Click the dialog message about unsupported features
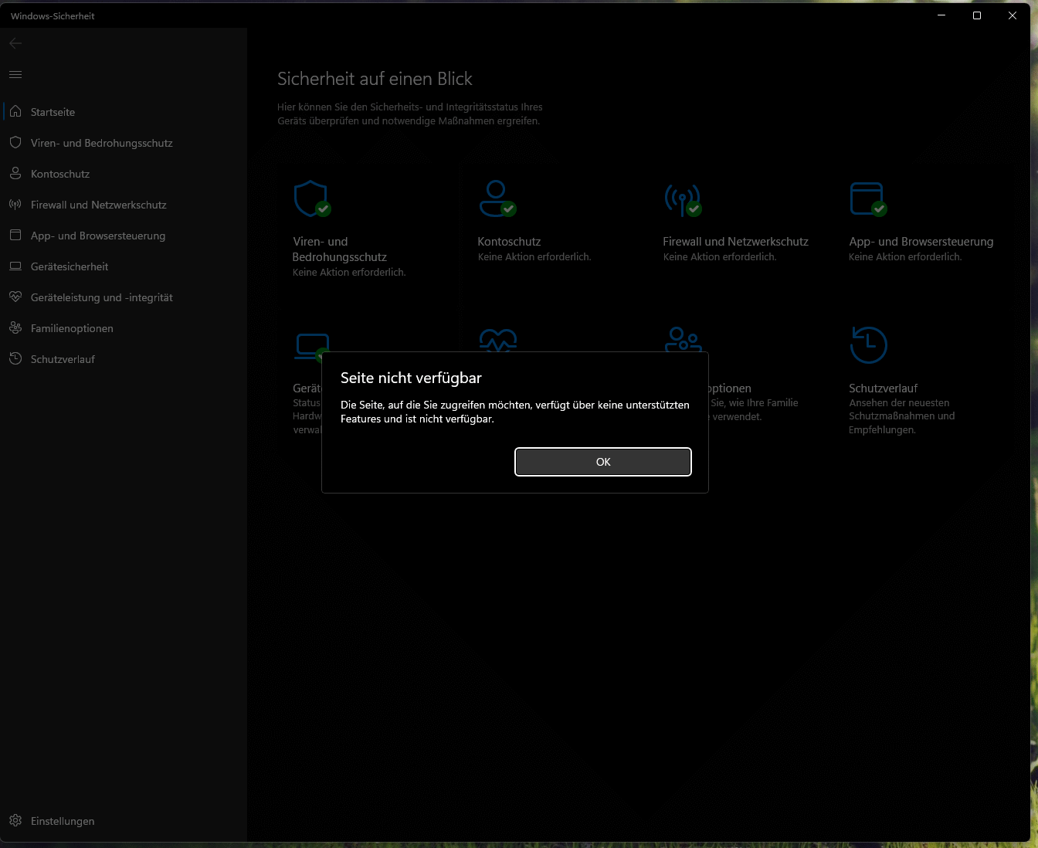The width and height of the screenshot is (1038, 848). click(x=515, y=412)
